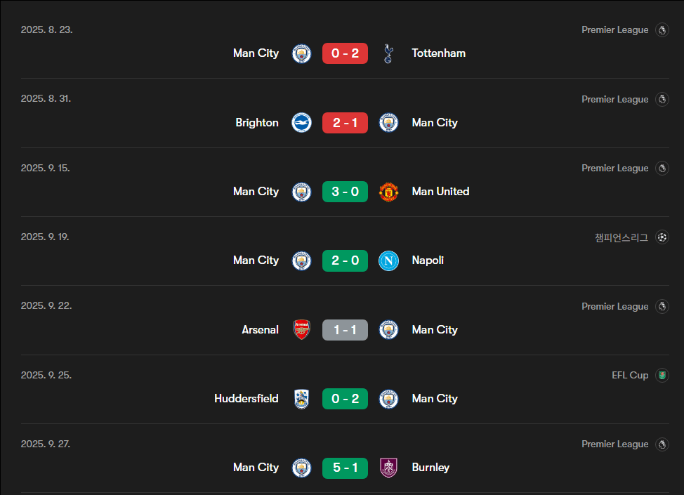Click the EFL Cup competition label
The width and height of the screenshot is (684, 495).
[630, 376]
